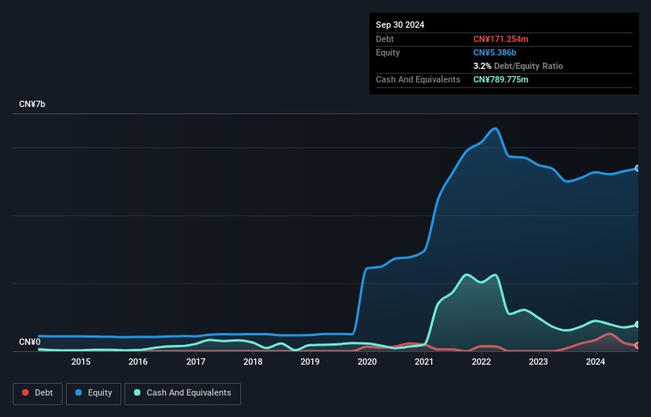The width and height of the screenshot is (651, 417).
Task: Select the 2020 axis label
Action: click(x=367, y=362)
